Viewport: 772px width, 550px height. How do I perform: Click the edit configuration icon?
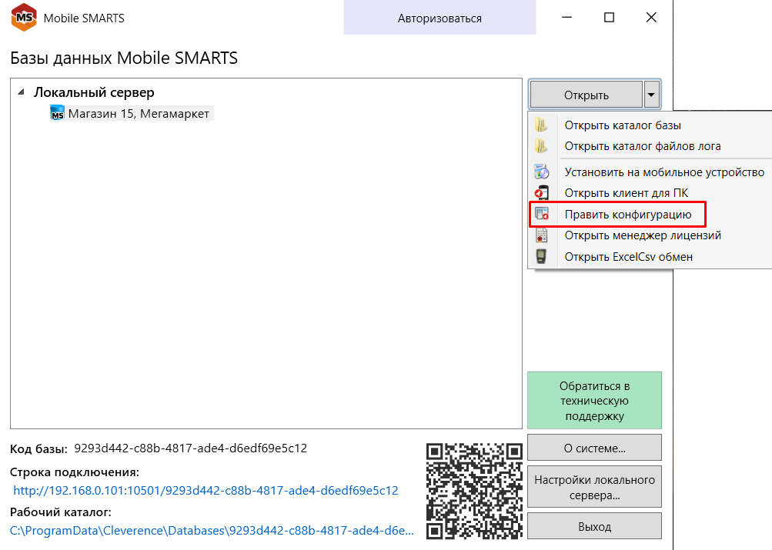click(542, 215)
